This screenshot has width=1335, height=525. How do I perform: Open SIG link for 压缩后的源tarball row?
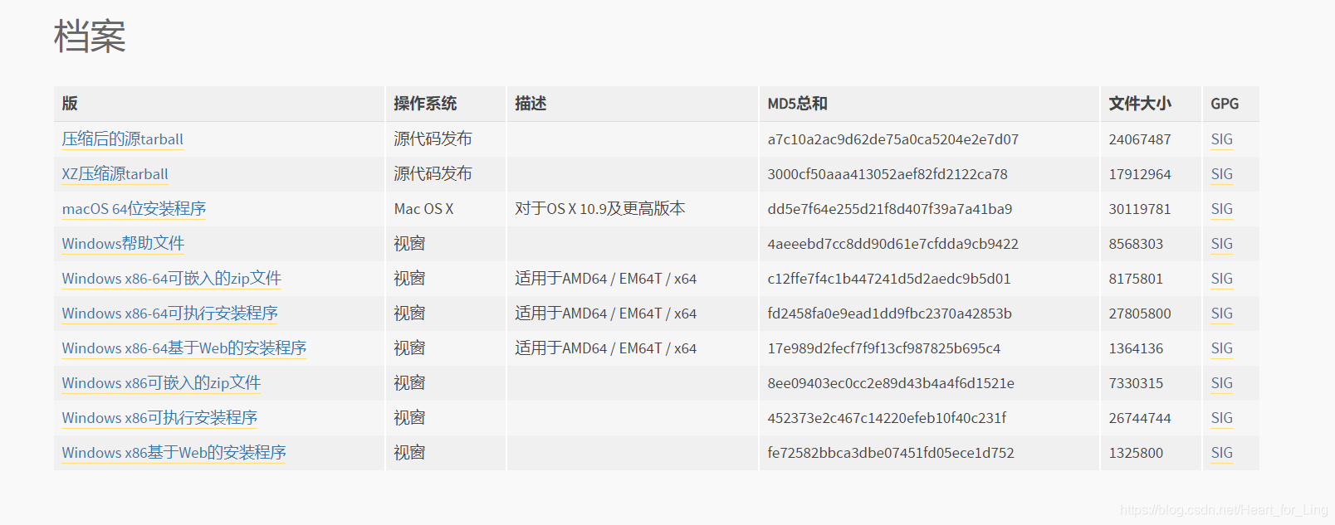[1222, 139]
